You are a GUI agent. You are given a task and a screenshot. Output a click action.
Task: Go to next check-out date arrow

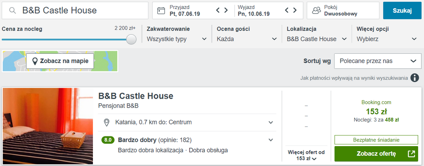coord(295,10)
